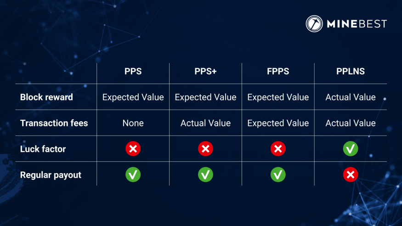Screen dimensions: 402x226
Task: Click the None cell under PPS
Action: (133, 123)
